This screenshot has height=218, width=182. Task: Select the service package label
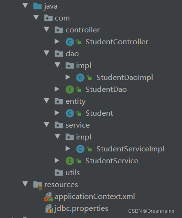(x=77, y=125)
